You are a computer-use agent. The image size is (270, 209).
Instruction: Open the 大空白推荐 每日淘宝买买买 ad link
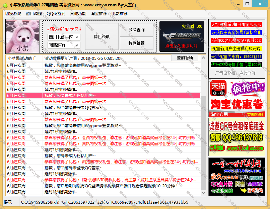(x=236, y=25)
